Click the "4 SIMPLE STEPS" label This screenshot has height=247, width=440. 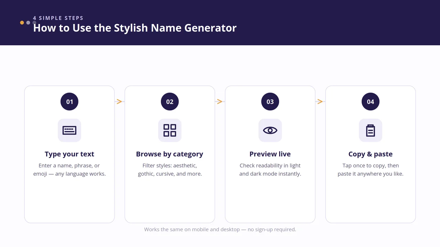58,18
